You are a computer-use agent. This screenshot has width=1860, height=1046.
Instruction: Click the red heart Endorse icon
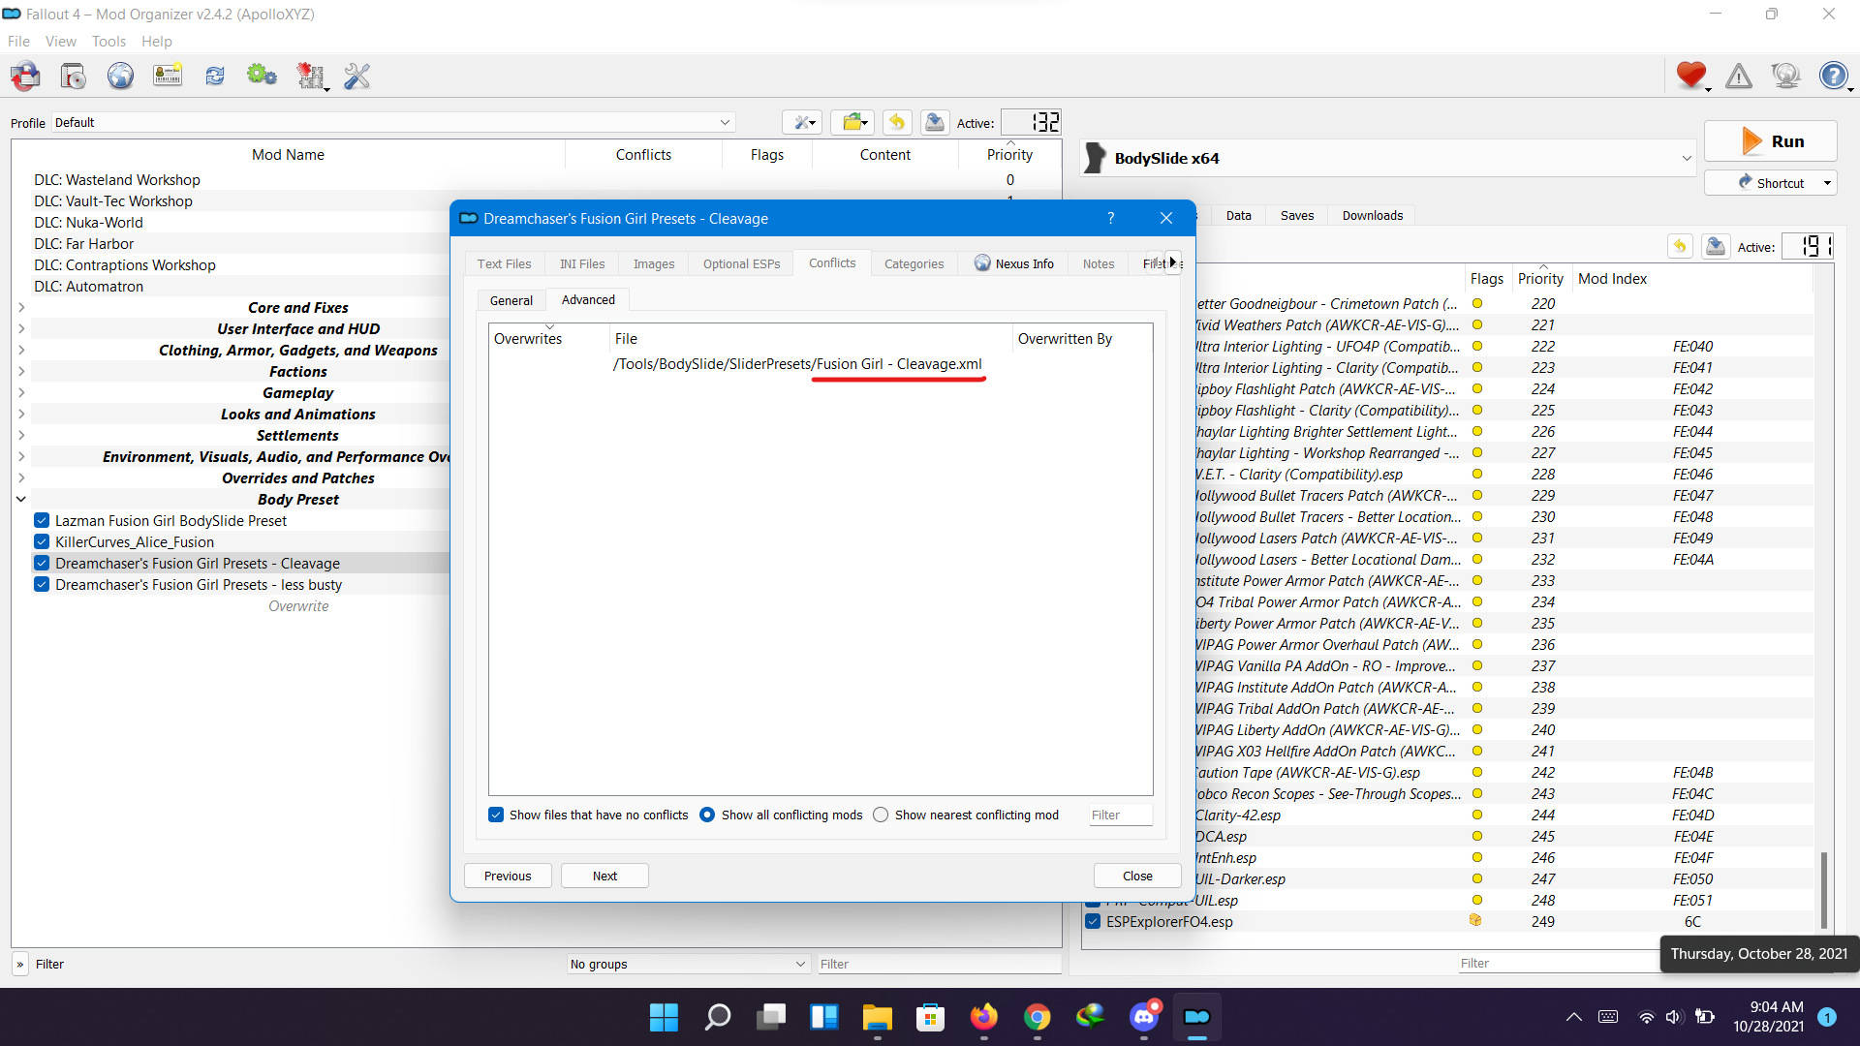[x=1690, y=76]
